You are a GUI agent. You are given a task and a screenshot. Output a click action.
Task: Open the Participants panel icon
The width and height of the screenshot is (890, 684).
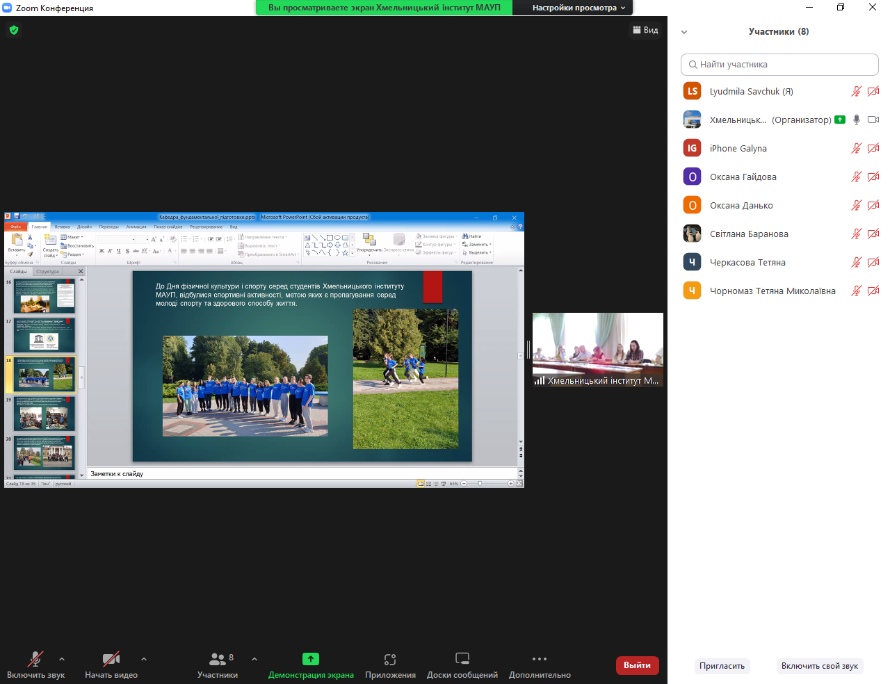[218, 659]
